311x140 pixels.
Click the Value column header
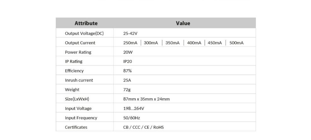pyautogui.click(x=183, y=23)
